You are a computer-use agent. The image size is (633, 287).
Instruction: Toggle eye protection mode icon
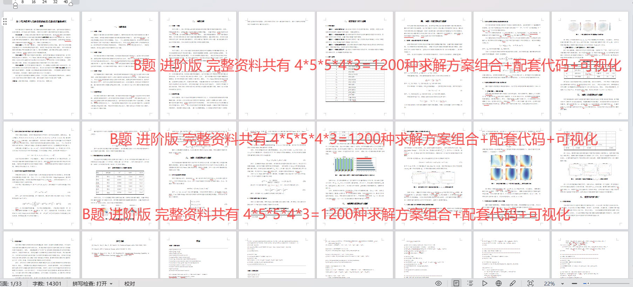coord(438,283)
